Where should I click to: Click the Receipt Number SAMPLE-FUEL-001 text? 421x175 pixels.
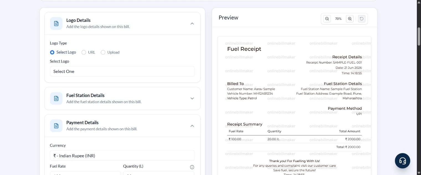coord(334,62)
